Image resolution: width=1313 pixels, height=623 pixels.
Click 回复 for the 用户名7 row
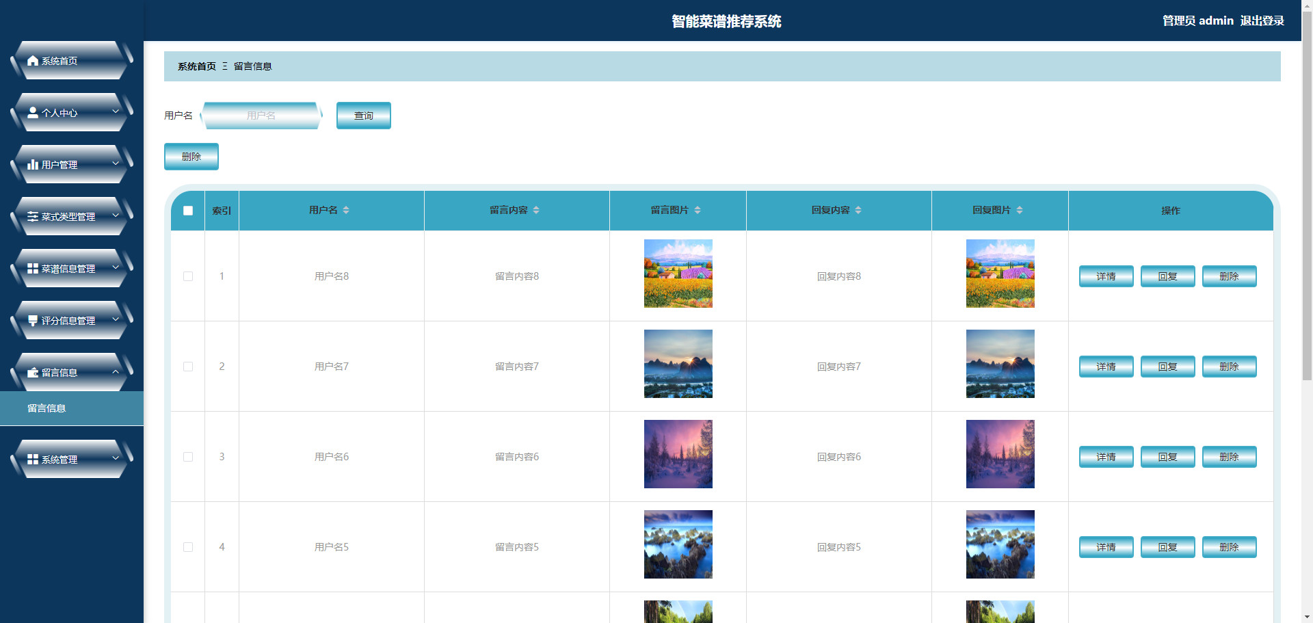pos(1168,367)
